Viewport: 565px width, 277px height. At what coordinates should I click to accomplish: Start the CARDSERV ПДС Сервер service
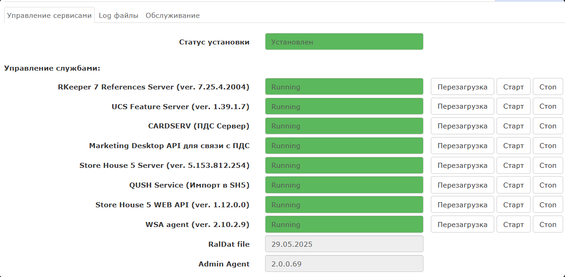(513, 126)
